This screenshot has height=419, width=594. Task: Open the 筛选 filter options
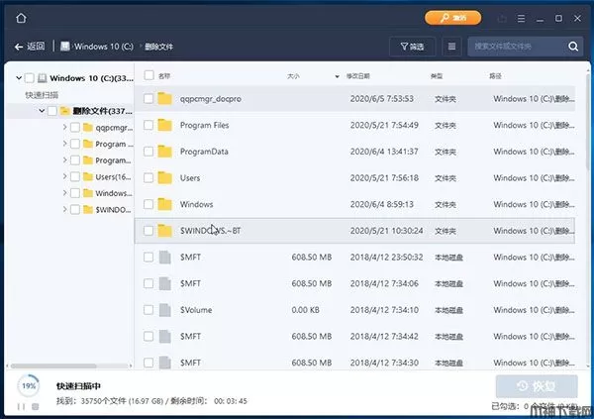tap(412, 47)
